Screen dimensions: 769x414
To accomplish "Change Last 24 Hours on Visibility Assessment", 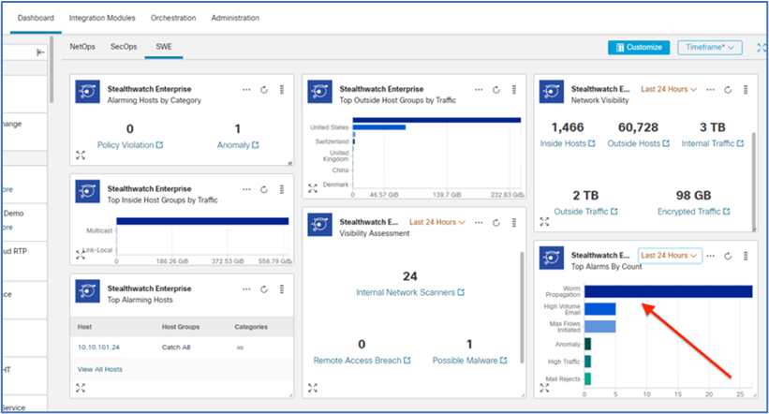I will point(437,222).
